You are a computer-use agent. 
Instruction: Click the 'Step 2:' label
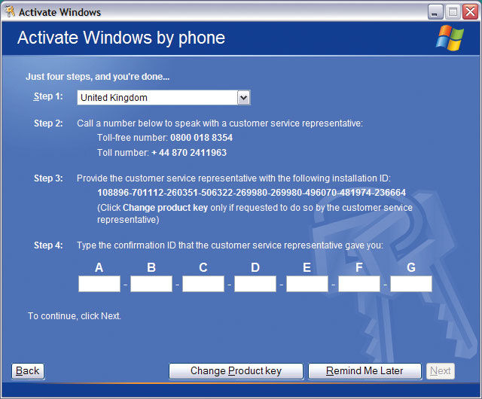(48, 123)
